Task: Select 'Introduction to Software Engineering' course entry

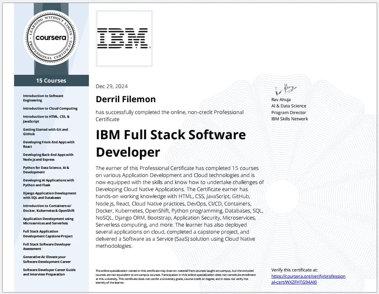Action: point(43,98)
